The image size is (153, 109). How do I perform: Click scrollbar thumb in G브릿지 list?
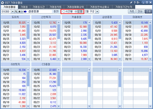pos(28,79)
